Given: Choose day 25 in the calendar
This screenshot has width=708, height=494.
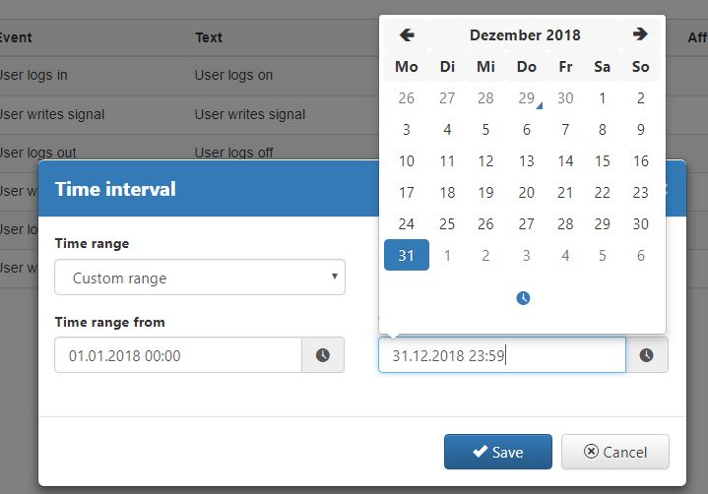Looking at the screenshot, I should pyautogui.click(x=447, y=224).
